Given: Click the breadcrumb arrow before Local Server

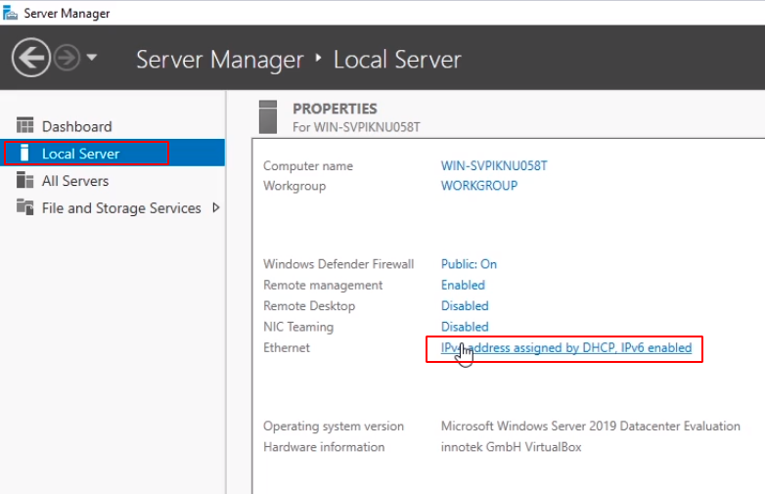Looking at the screenshot, I should point(318,59).
